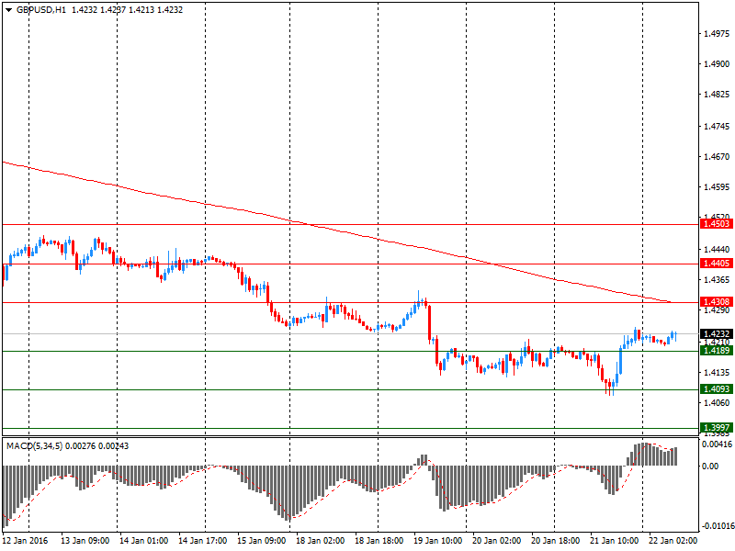Image resolution: width=735 pixels, height=551 pixels.
Task: Click the 1.4975 price scale value
Action: tap(717, 34)
